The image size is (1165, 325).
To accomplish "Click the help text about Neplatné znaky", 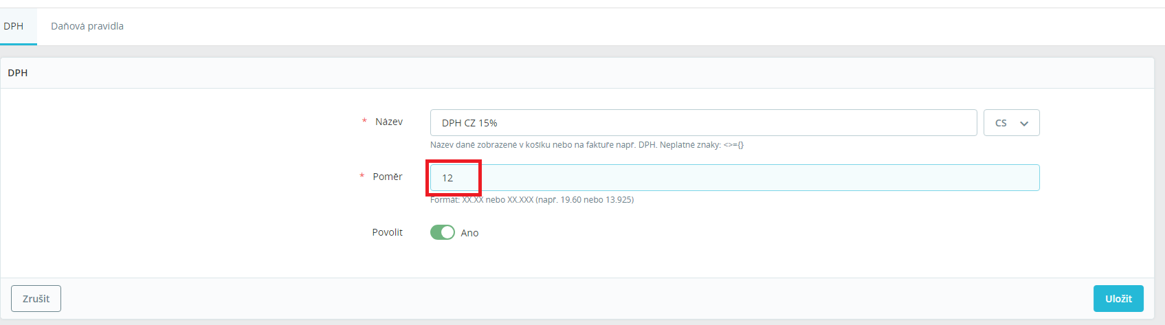I will (586, 145).
